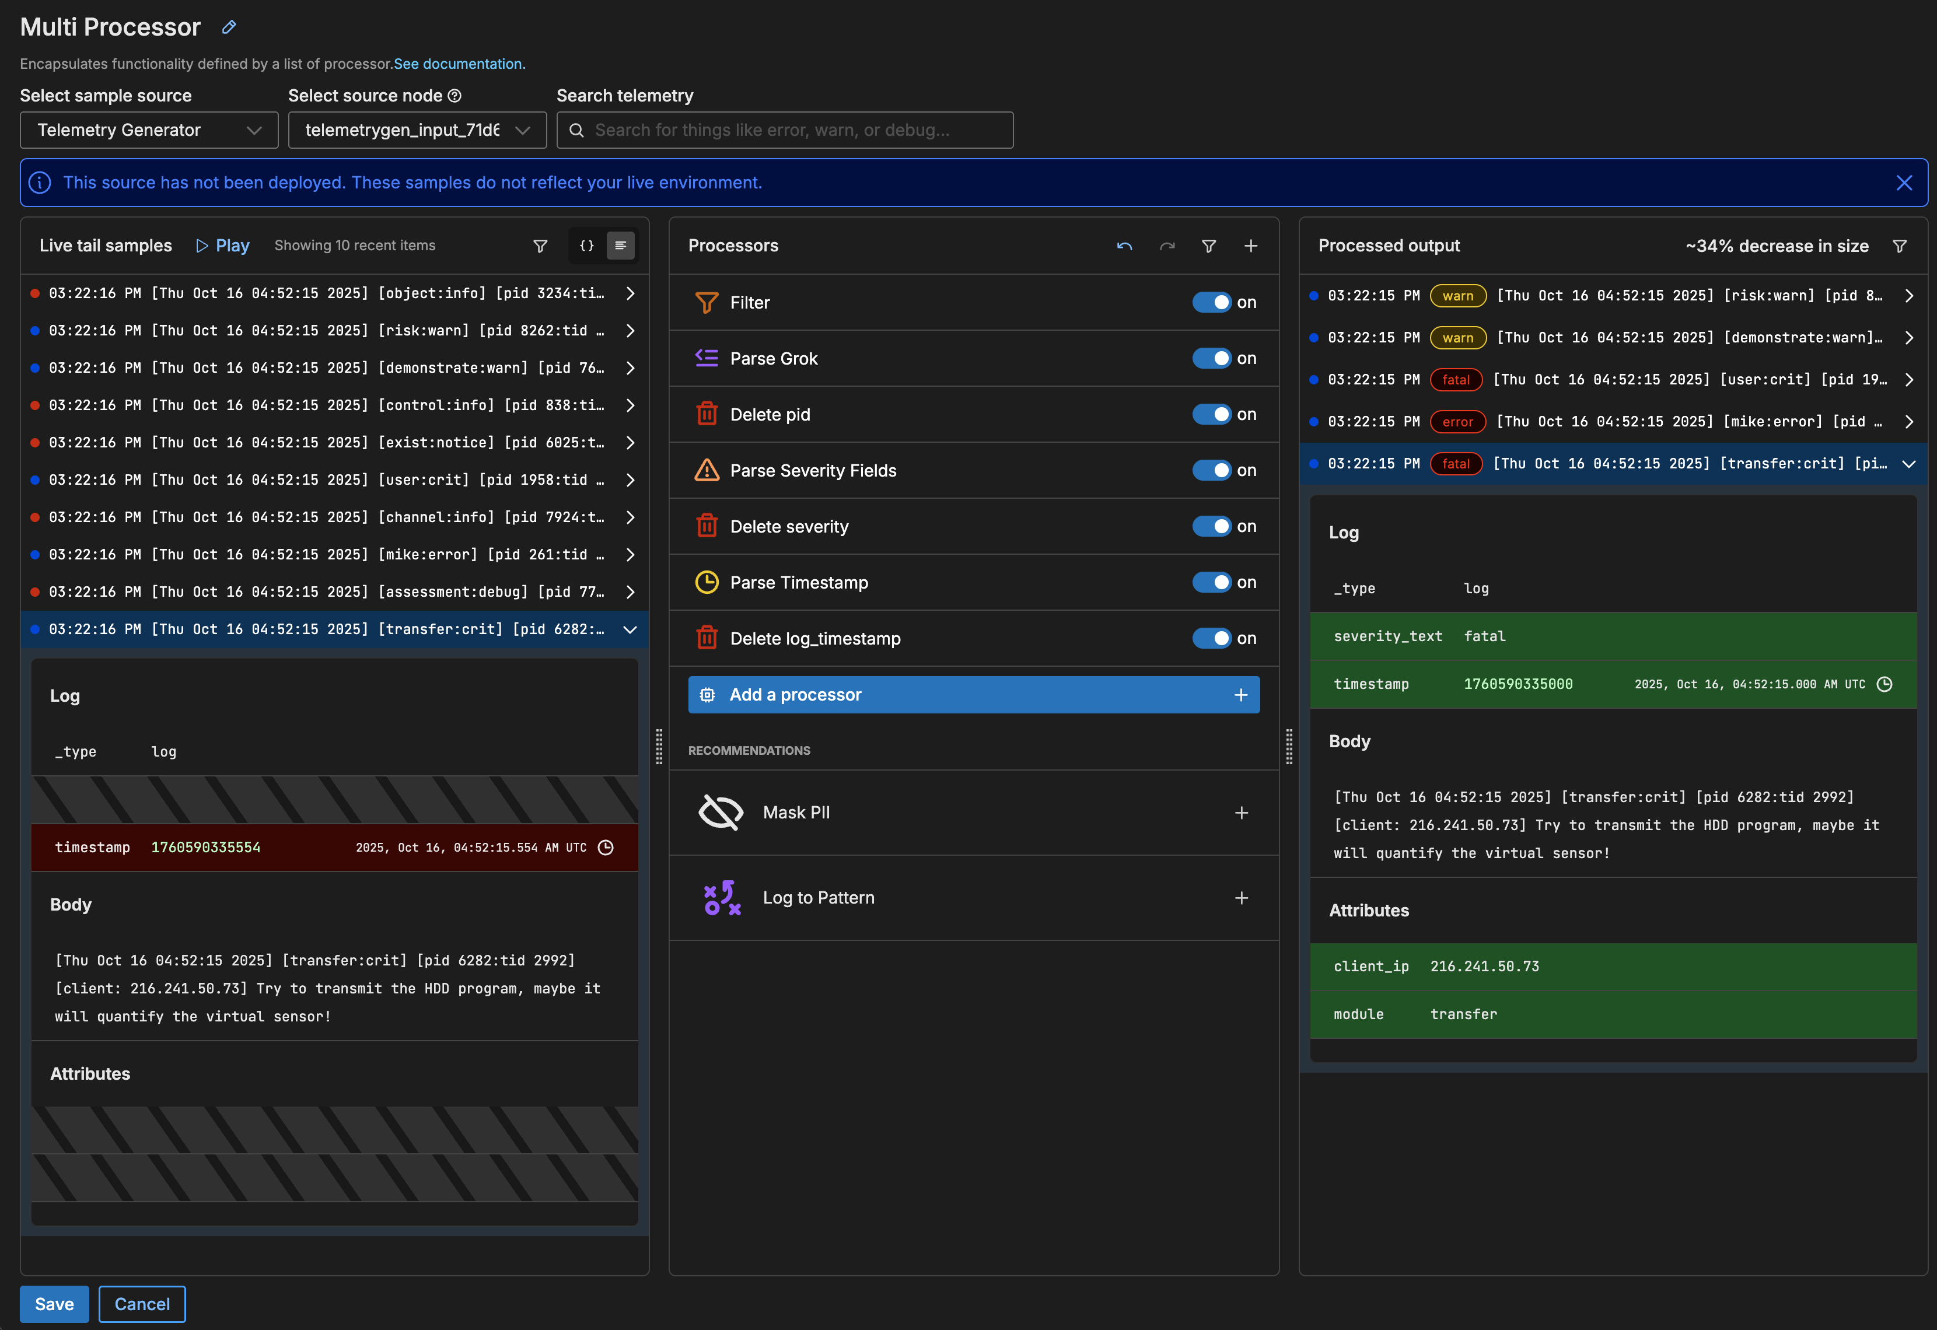Disable the Delete pid processor toggle
Image resolution: width=1937 pixels, height=1330 pixels.
click(1211, 414)
